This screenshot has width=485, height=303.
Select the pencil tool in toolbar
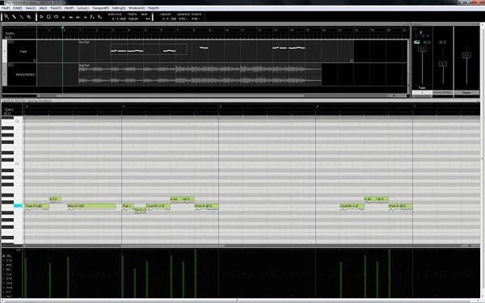coord(14,17)
